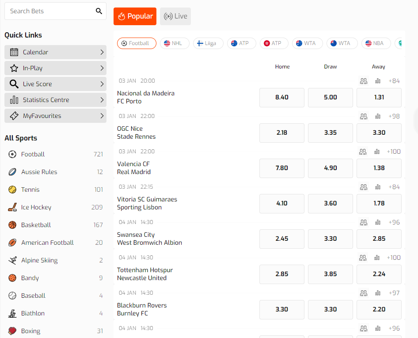Show +97 more markets for Blackburn Rovers
This screenshot has height=338, width=418.
pyautogui.click(x=394, y=293)
